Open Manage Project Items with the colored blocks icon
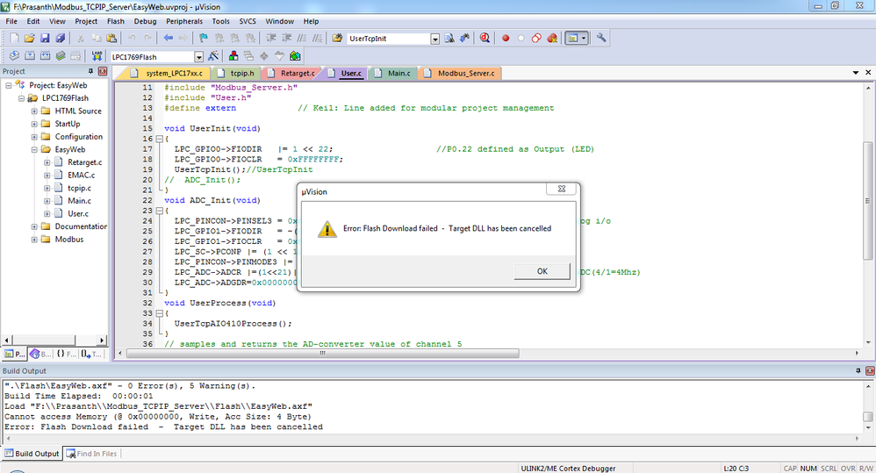876x473 pixels. (x=233, y=56)
